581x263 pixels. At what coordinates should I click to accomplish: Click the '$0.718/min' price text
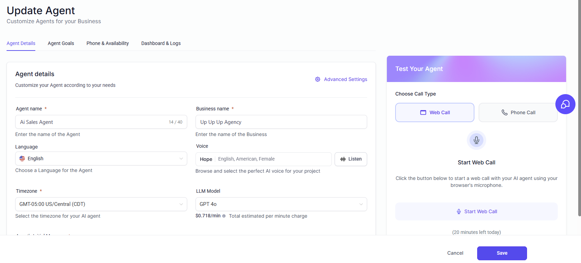tap(208, 216)
